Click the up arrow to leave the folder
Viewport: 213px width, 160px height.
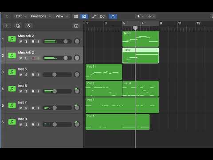pyautogui.click(x=7, y=16)
